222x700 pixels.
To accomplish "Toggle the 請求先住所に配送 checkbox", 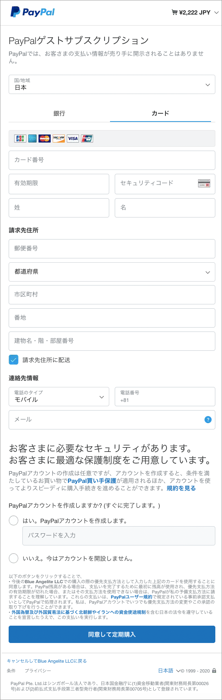I will click(x=14, y=360).
